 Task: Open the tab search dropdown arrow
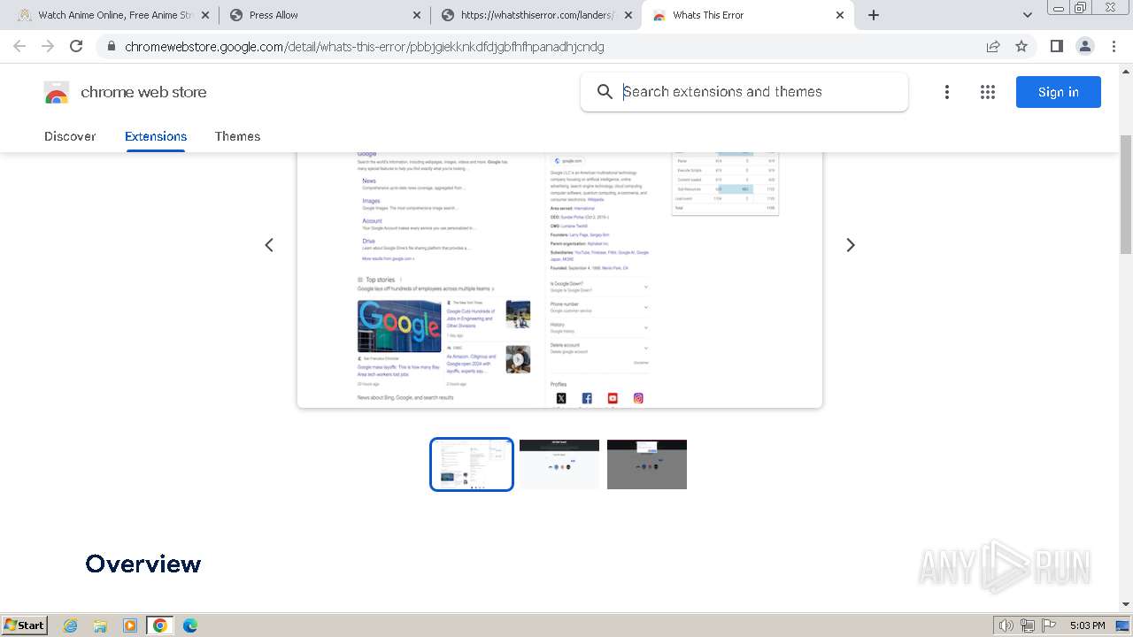point(1028,15)
